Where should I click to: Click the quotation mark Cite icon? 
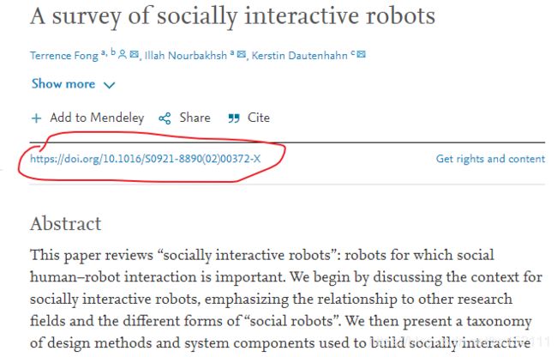(234, 118)
